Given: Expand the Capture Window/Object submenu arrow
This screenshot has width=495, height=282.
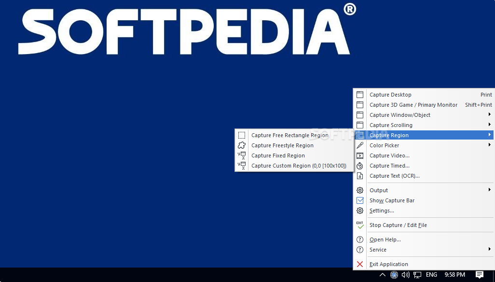Looking at the screenshot, I should [489, 114].
